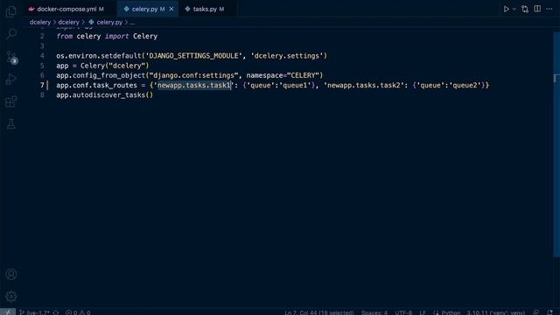Open the remote window indicator in status bar
The height and width of the screenshot is (315, 560).
8,311
